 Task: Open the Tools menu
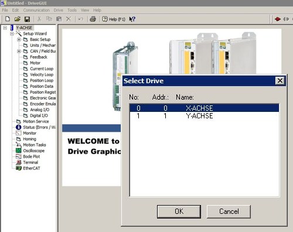pos(72,10)
